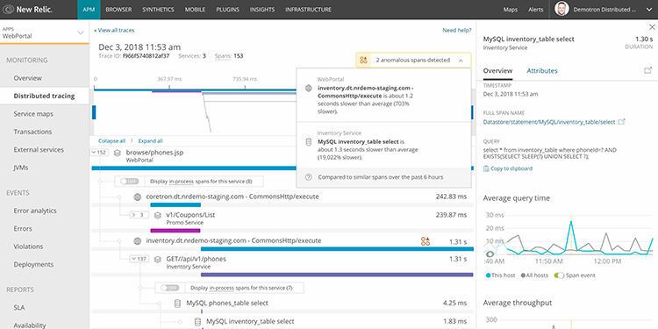Open External services in sidebar
658x329 pixels.
39,150
